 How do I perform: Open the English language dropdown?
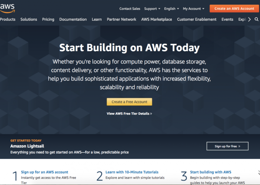coord(171,9)
